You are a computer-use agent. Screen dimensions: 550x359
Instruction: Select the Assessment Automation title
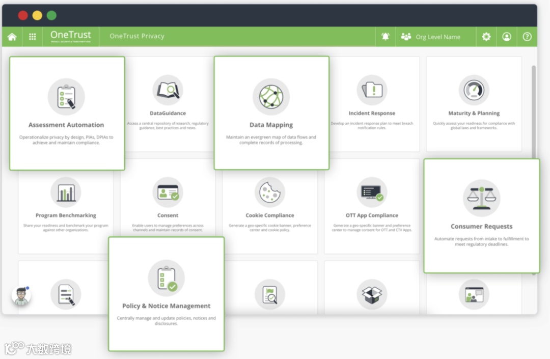pyautogui.click(x=66, y=125)
